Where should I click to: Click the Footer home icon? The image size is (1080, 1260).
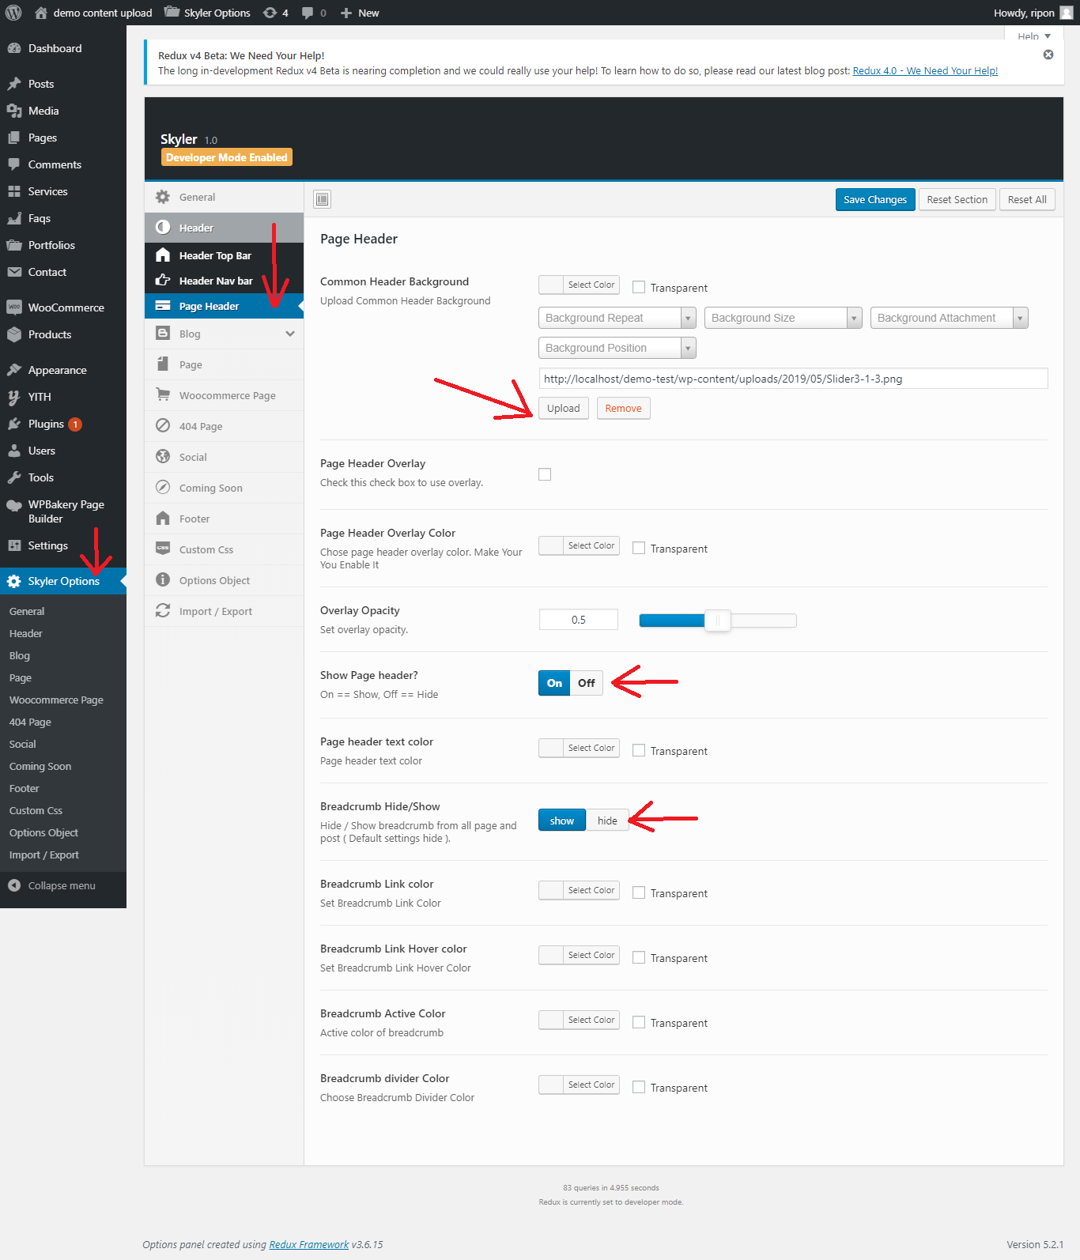pyautogui.click(x=163, y=518)
